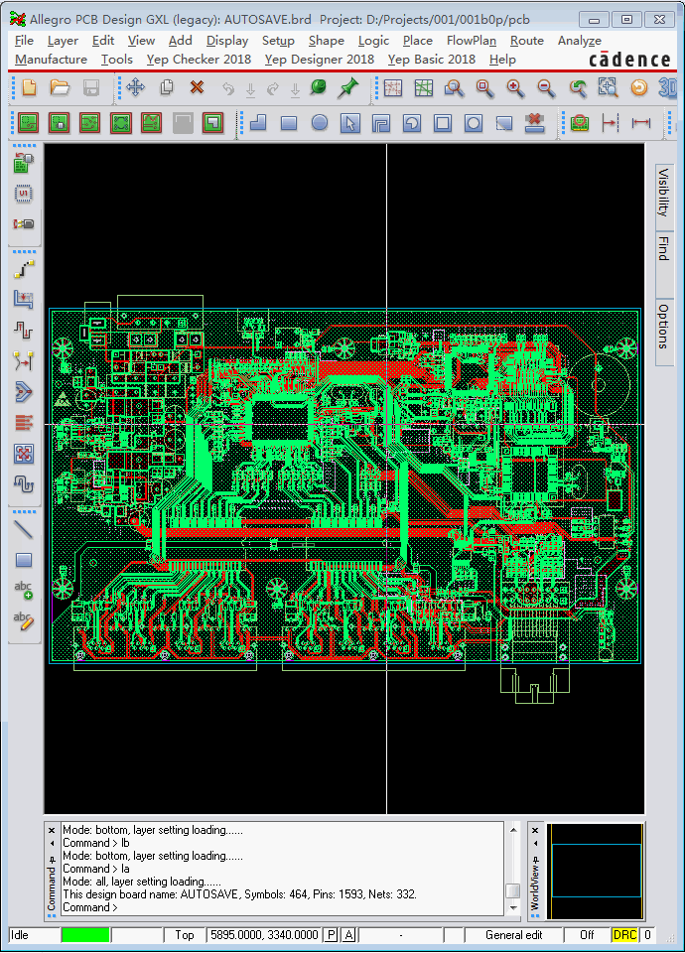Click the green status color indicator
The width and height of the screenshot is (685, 953).
(85, 935)
